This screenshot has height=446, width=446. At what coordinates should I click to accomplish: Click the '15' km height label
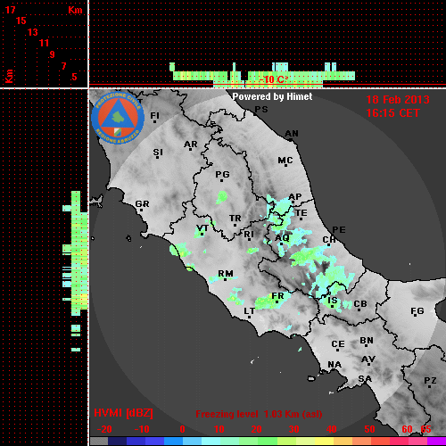pos(21,21)
